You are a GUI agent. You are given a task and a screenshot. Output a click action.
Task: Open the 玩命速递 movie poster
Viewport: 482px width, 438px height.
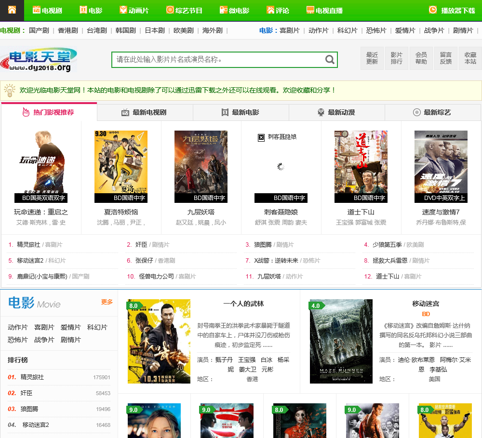tap(41, 167)
